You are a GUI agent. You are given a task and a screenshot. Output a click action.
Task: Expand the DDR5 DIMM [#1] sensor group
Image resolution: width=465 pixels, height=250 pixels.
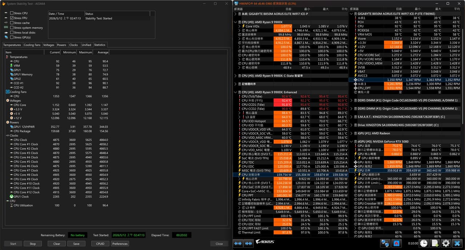coord(352,100)
